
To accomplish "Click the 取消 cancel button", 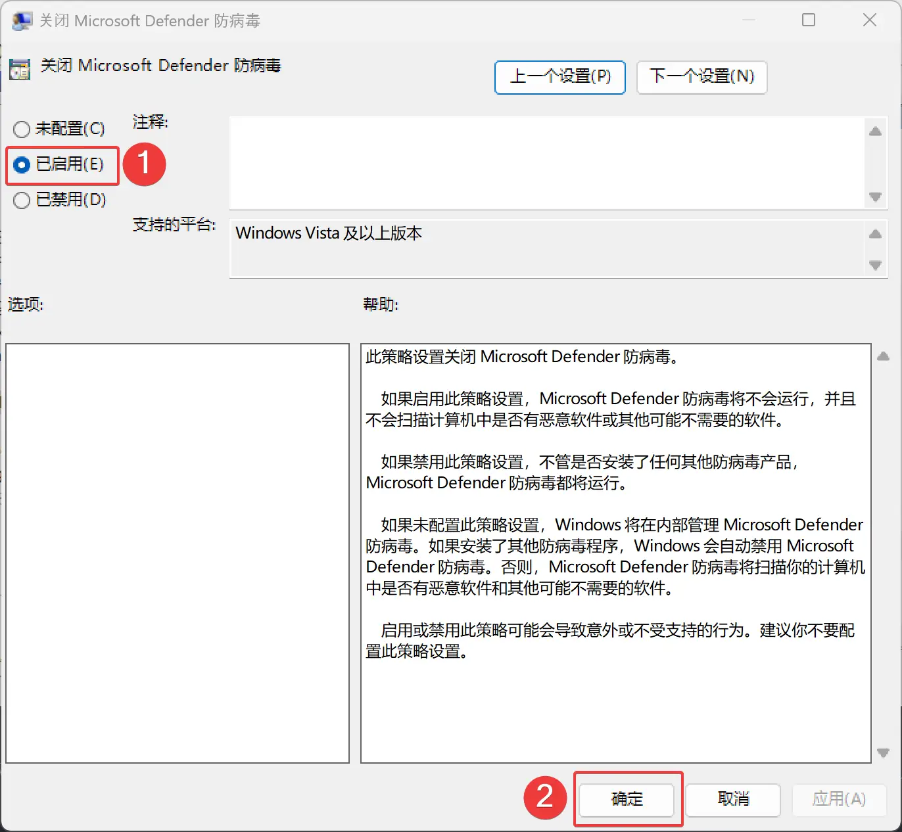I will tap(732, 800).
